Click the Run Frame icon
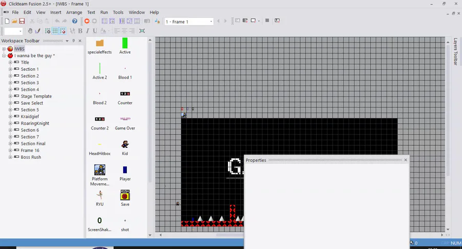462x249 pixels. [x=253, y=21]
